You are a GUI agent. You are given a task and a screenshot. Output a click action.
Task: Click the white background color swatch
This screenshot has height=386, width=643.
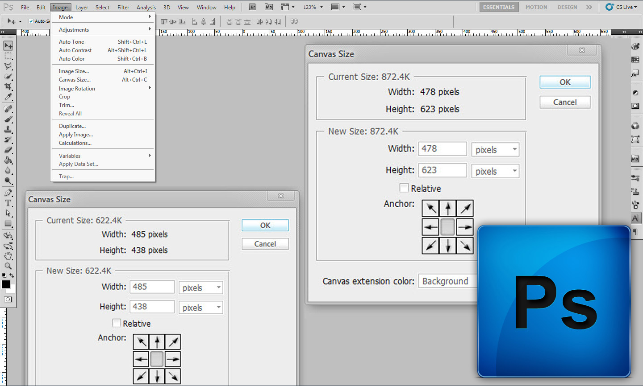[13, 290]
